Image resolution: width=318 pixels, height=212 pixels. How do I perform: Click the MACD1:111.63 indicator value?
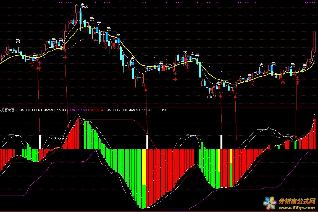tap(31, 110)
